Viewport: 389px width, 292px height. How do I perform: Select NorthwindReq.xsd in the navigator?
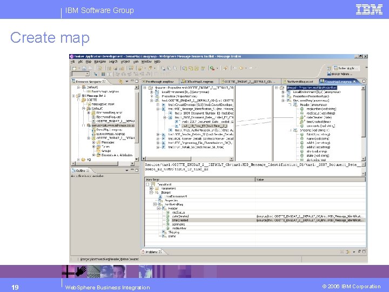point(108,117)
